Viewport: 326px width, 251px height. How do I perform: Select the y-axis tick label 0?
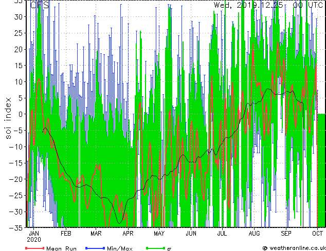coord(21,114)
